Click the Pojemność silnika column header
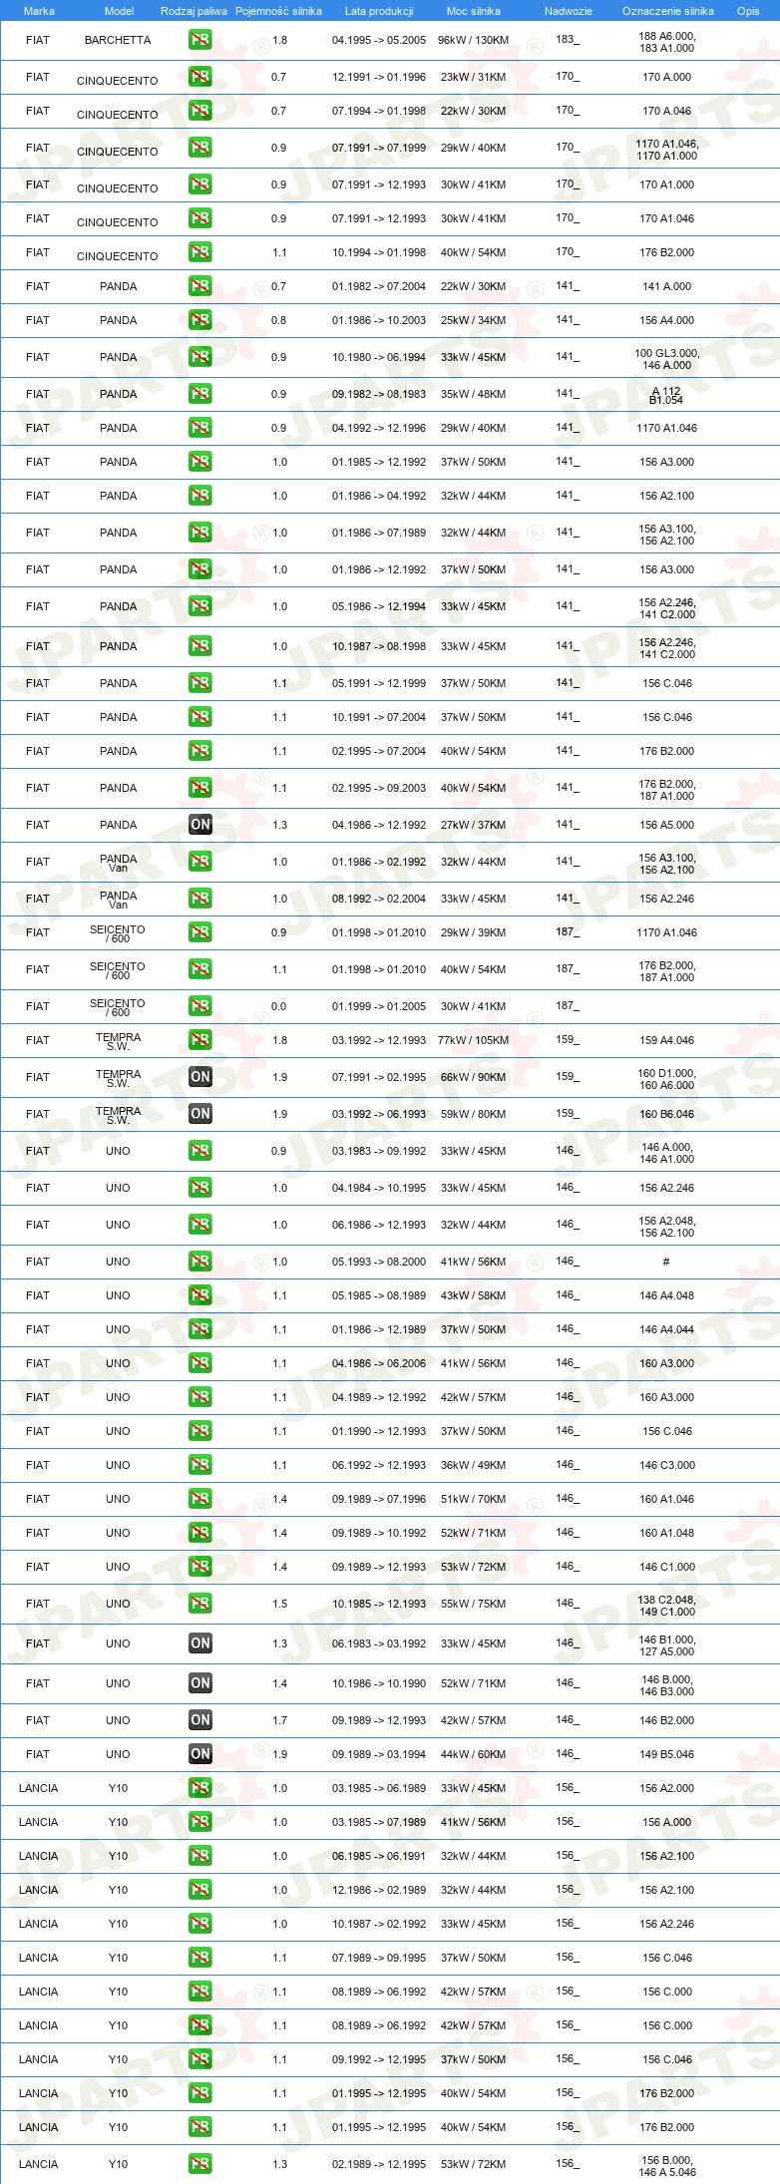Viewport: 780px width, 2184px height. 278,11
